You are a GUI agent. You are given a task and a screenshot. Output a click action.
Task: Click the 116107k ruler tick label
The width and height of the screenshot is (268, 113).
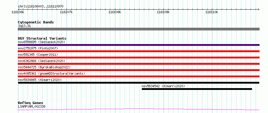coord(67,12)
